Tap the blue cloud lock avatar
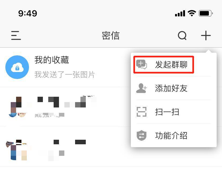The width and height of the screenshot is (222, 169). (17, 67)
